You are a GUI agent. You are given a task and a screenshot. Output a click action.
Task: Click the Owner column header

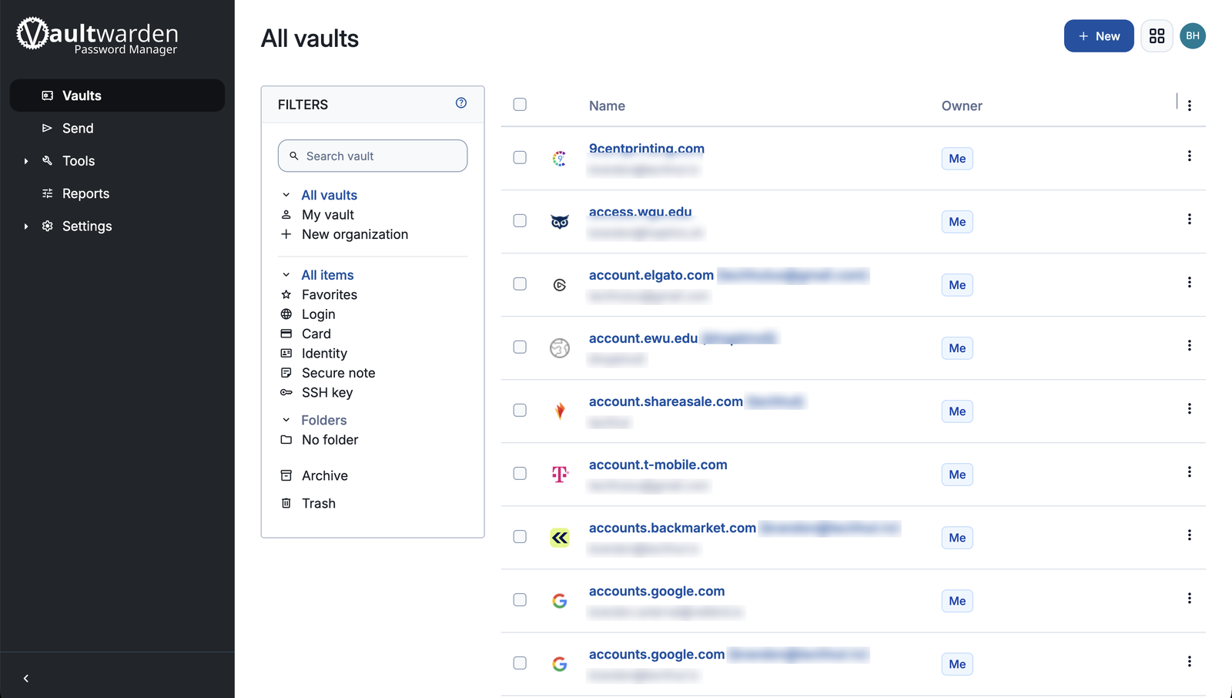(x=962, y=106)
